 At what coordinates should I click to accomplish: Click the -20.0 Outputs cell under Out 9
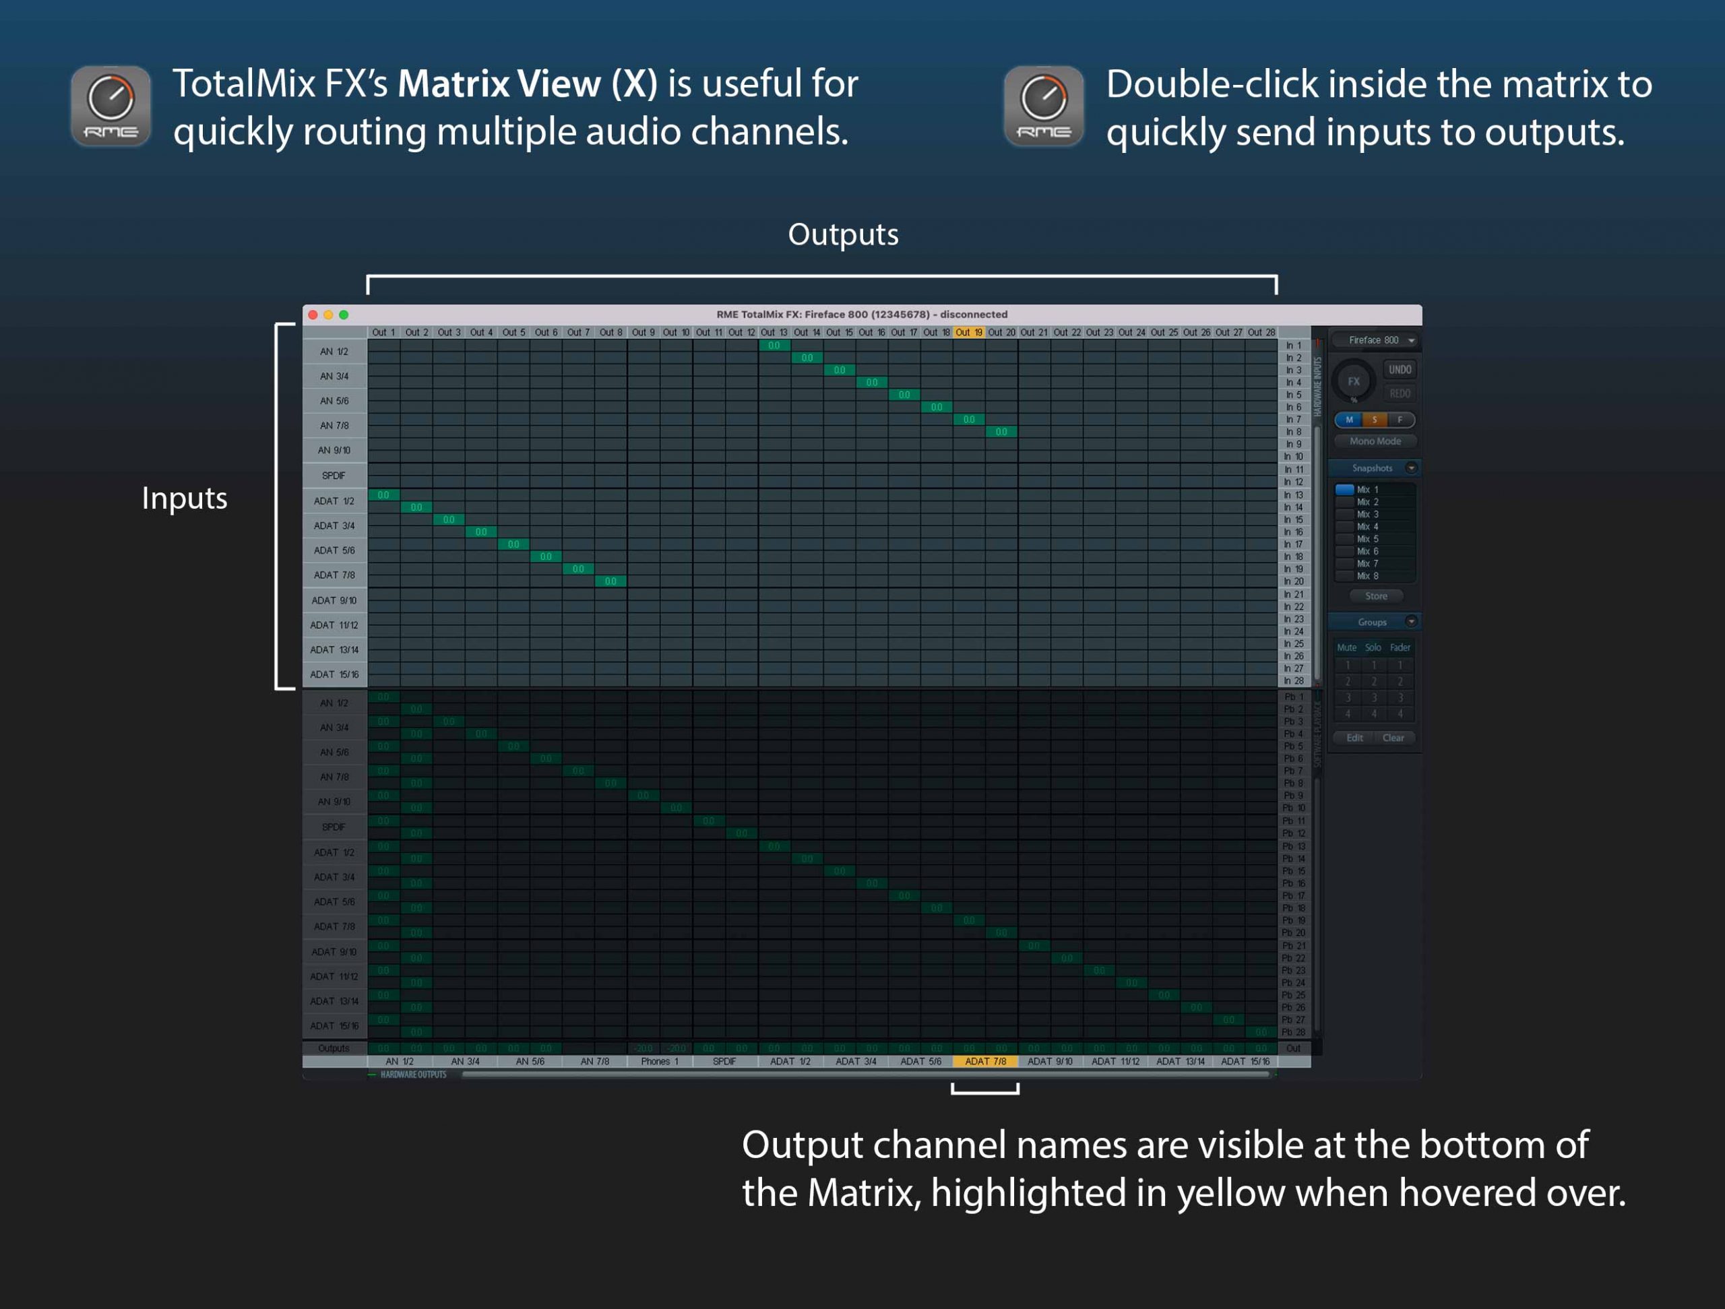coord(644,1048)
